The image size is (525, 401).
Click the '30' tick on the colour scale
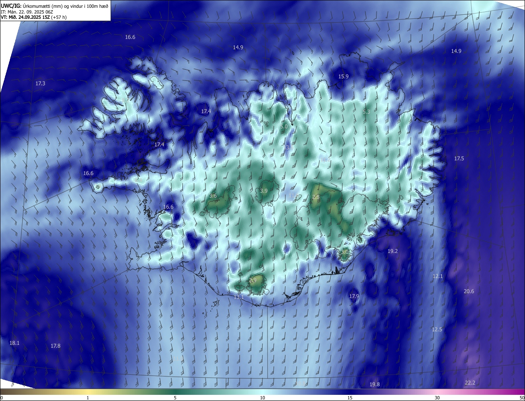(437, 398)
